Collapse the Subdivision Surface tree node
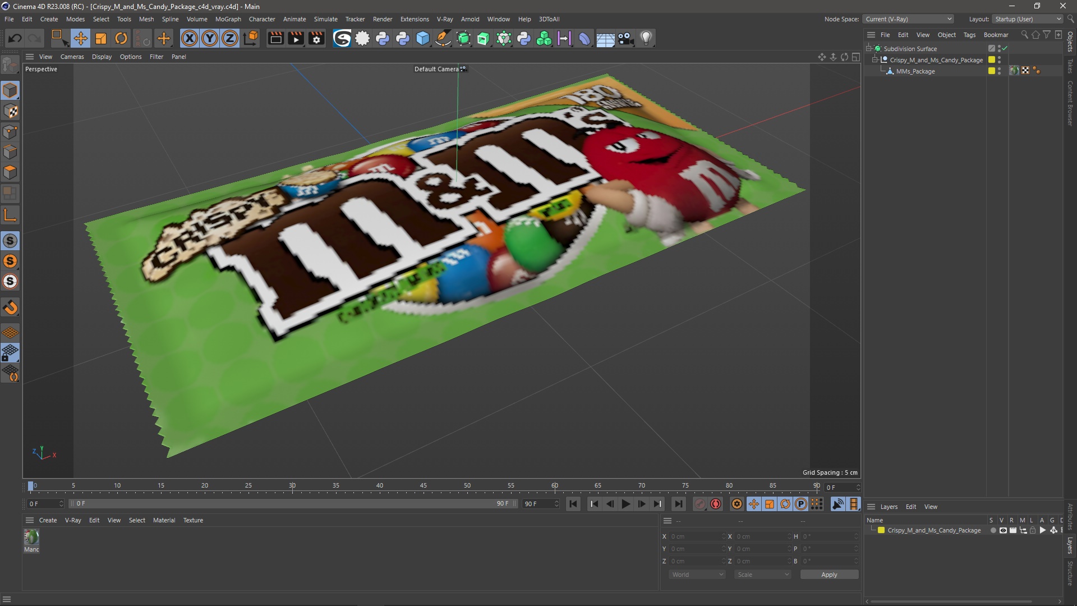1077x606 pixels. [869, 48]
